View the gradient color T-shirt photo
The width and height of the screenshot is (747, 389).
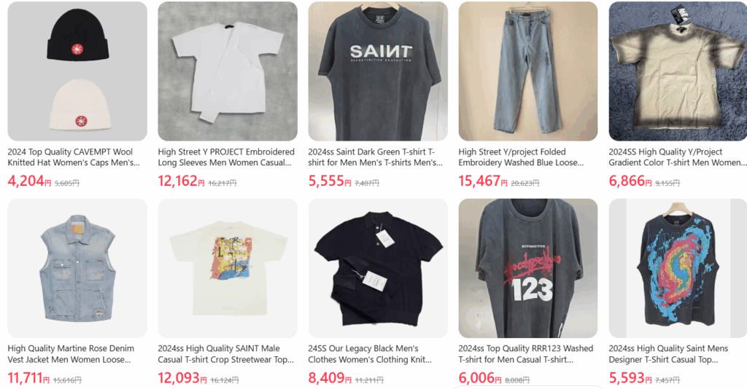[678, 71]
